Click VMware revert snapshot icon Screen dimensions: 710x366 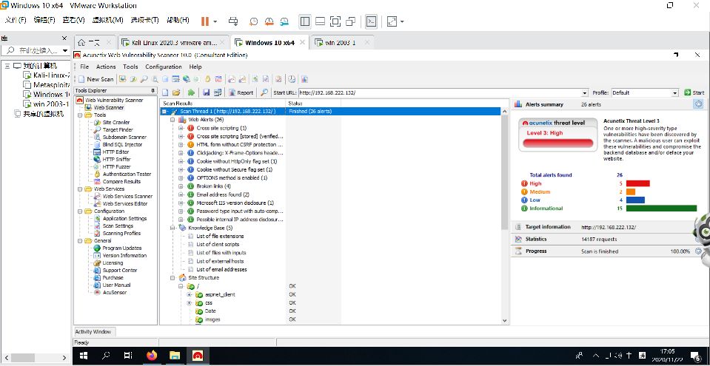pos(269,21)
